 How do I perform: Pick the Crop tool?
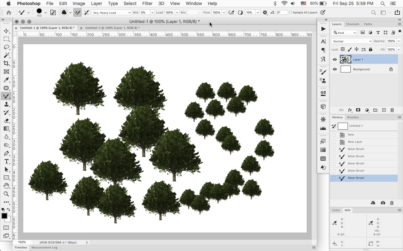6,63
